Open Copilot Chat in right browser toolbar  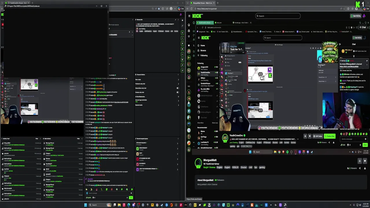pos(366,9)
